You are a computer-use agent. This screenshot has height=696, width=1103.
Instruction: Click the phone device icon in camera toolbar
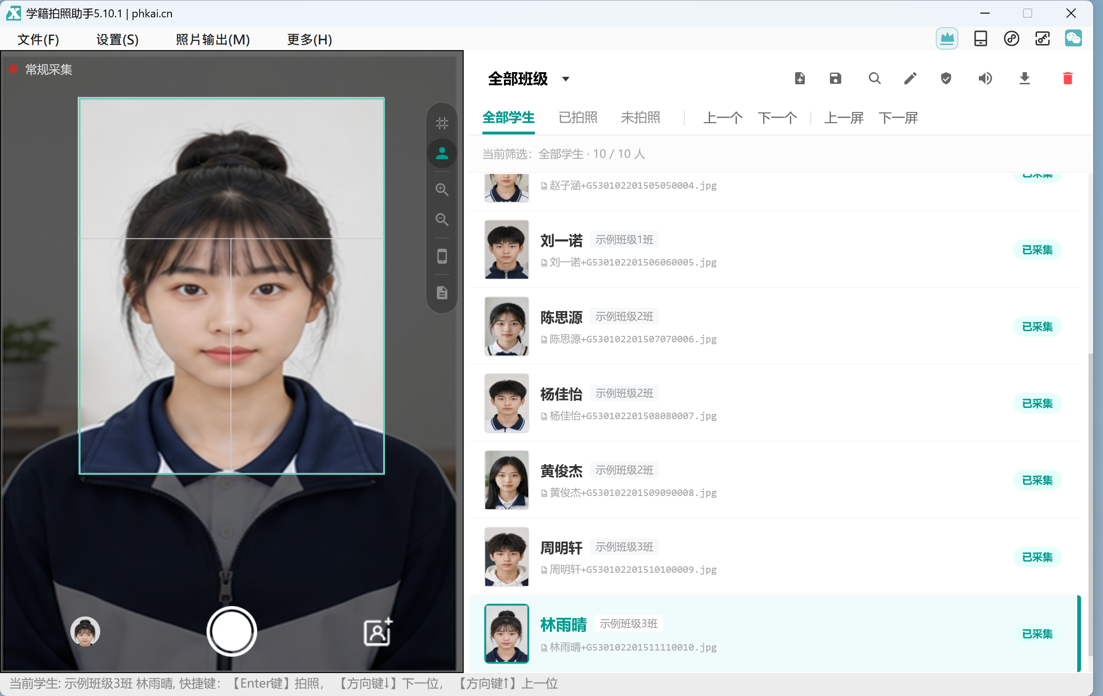click(442, 256)
